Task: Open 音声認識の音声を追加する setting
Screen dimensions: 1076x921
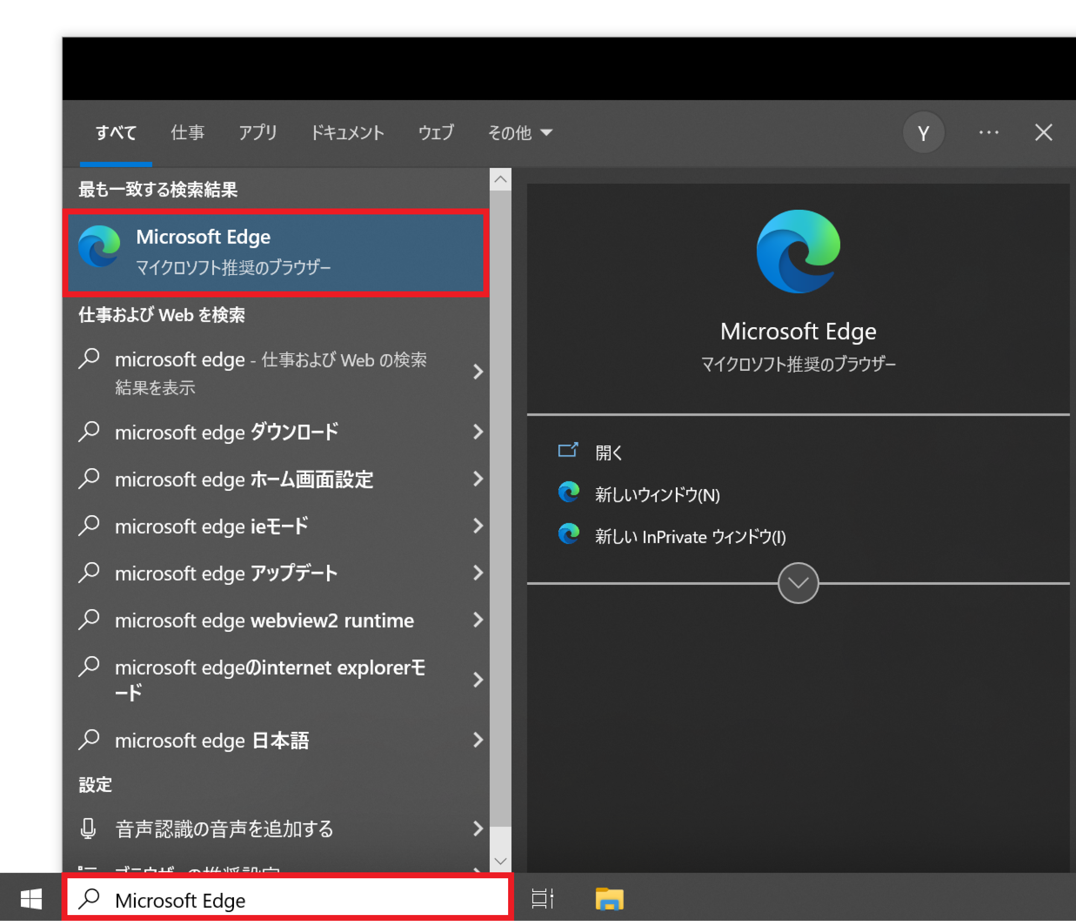Action: click(x=223, y=829)
